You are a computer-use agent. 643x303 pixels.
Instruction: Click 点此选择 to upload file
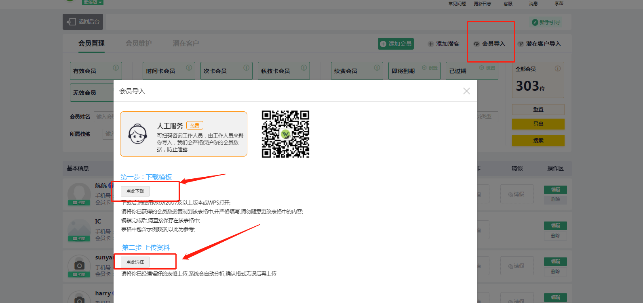(x=135, y=262)
